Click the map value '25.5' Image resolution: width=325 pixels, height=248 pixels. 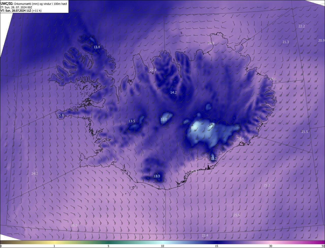pyautogui.click(x=237, y=215)
